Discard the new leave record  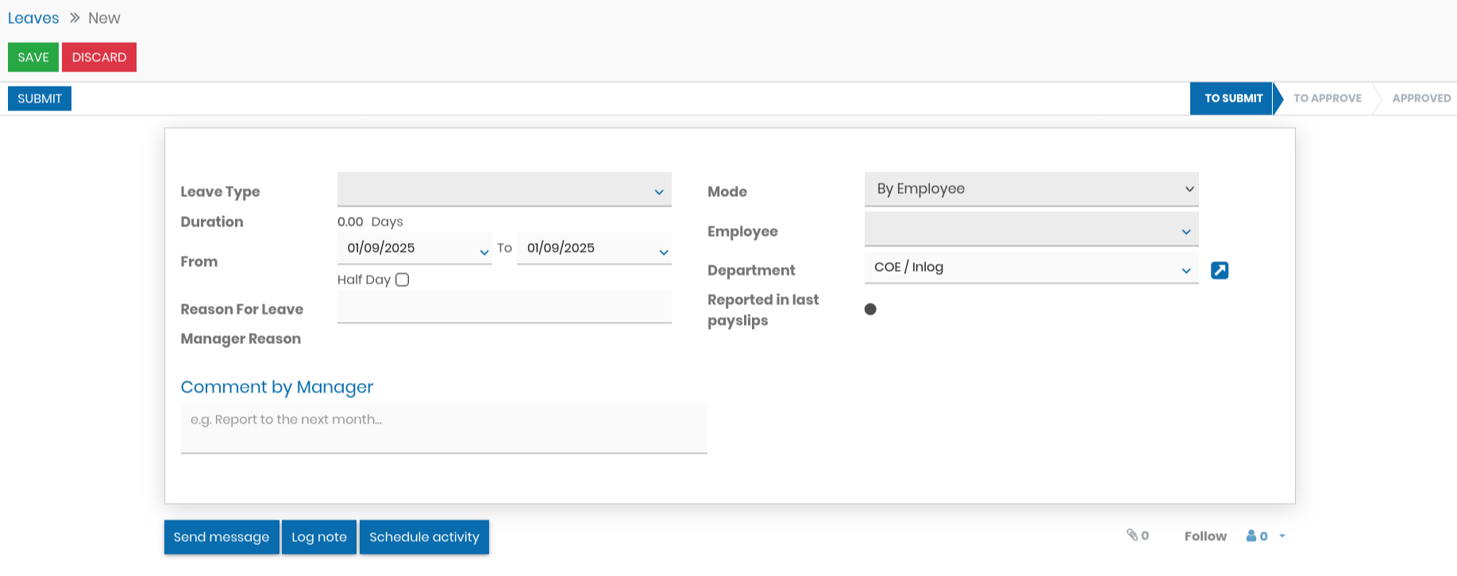99,57
